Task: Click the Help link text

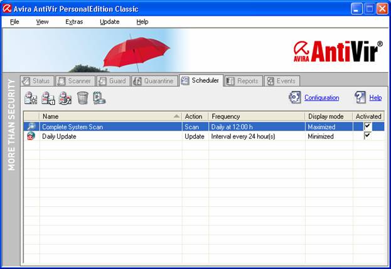Action: pyautogui.click(x=375, y=98)
